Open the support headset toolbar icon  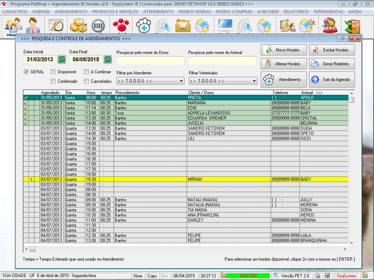point(330,25)
